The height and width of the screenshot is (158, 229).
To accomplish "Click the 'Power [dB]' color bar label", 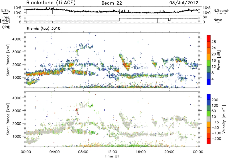I will 218,60.
